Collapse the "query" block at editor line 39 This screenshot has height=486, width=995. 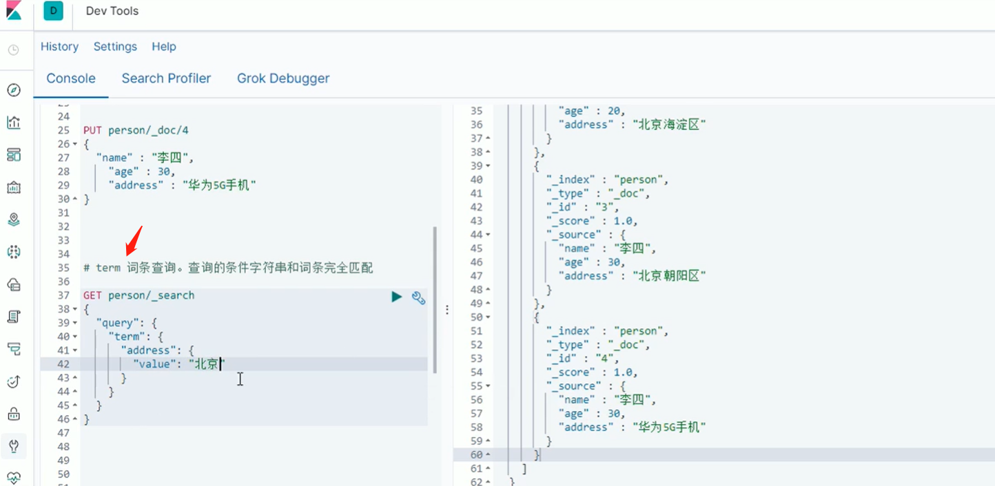74,323
